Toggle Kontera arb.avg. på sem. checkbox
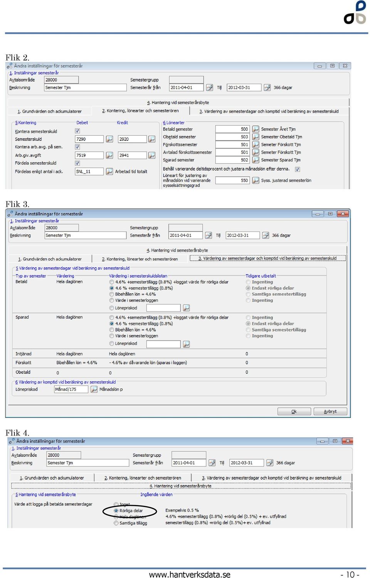Screen dimensions: 370x578 [x=77, y=147]
